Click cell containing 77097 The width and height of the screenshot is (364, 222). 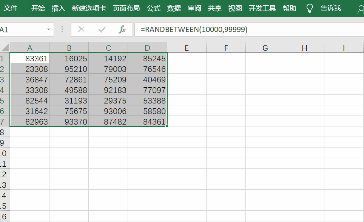pos(147,90)
